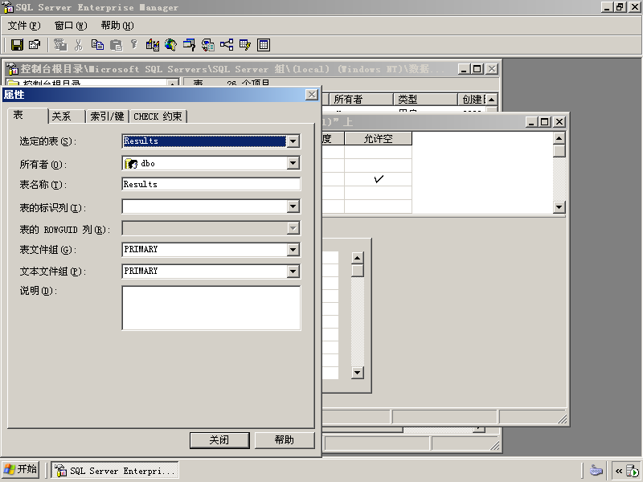This screenshot has height=482, width=643.
Task: Click the Cut scissors toolbar icon
Action: [78, 45]
